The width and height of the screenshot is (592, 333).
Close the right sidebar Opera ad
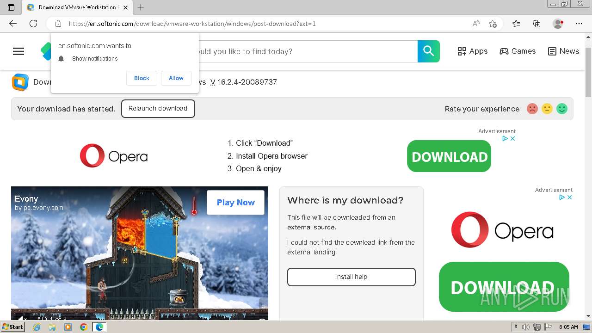coord(569,197)
